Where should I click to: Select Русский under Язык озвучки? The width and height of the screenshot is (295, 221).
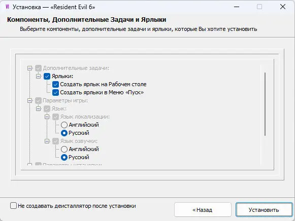click(x=64, y=157)
